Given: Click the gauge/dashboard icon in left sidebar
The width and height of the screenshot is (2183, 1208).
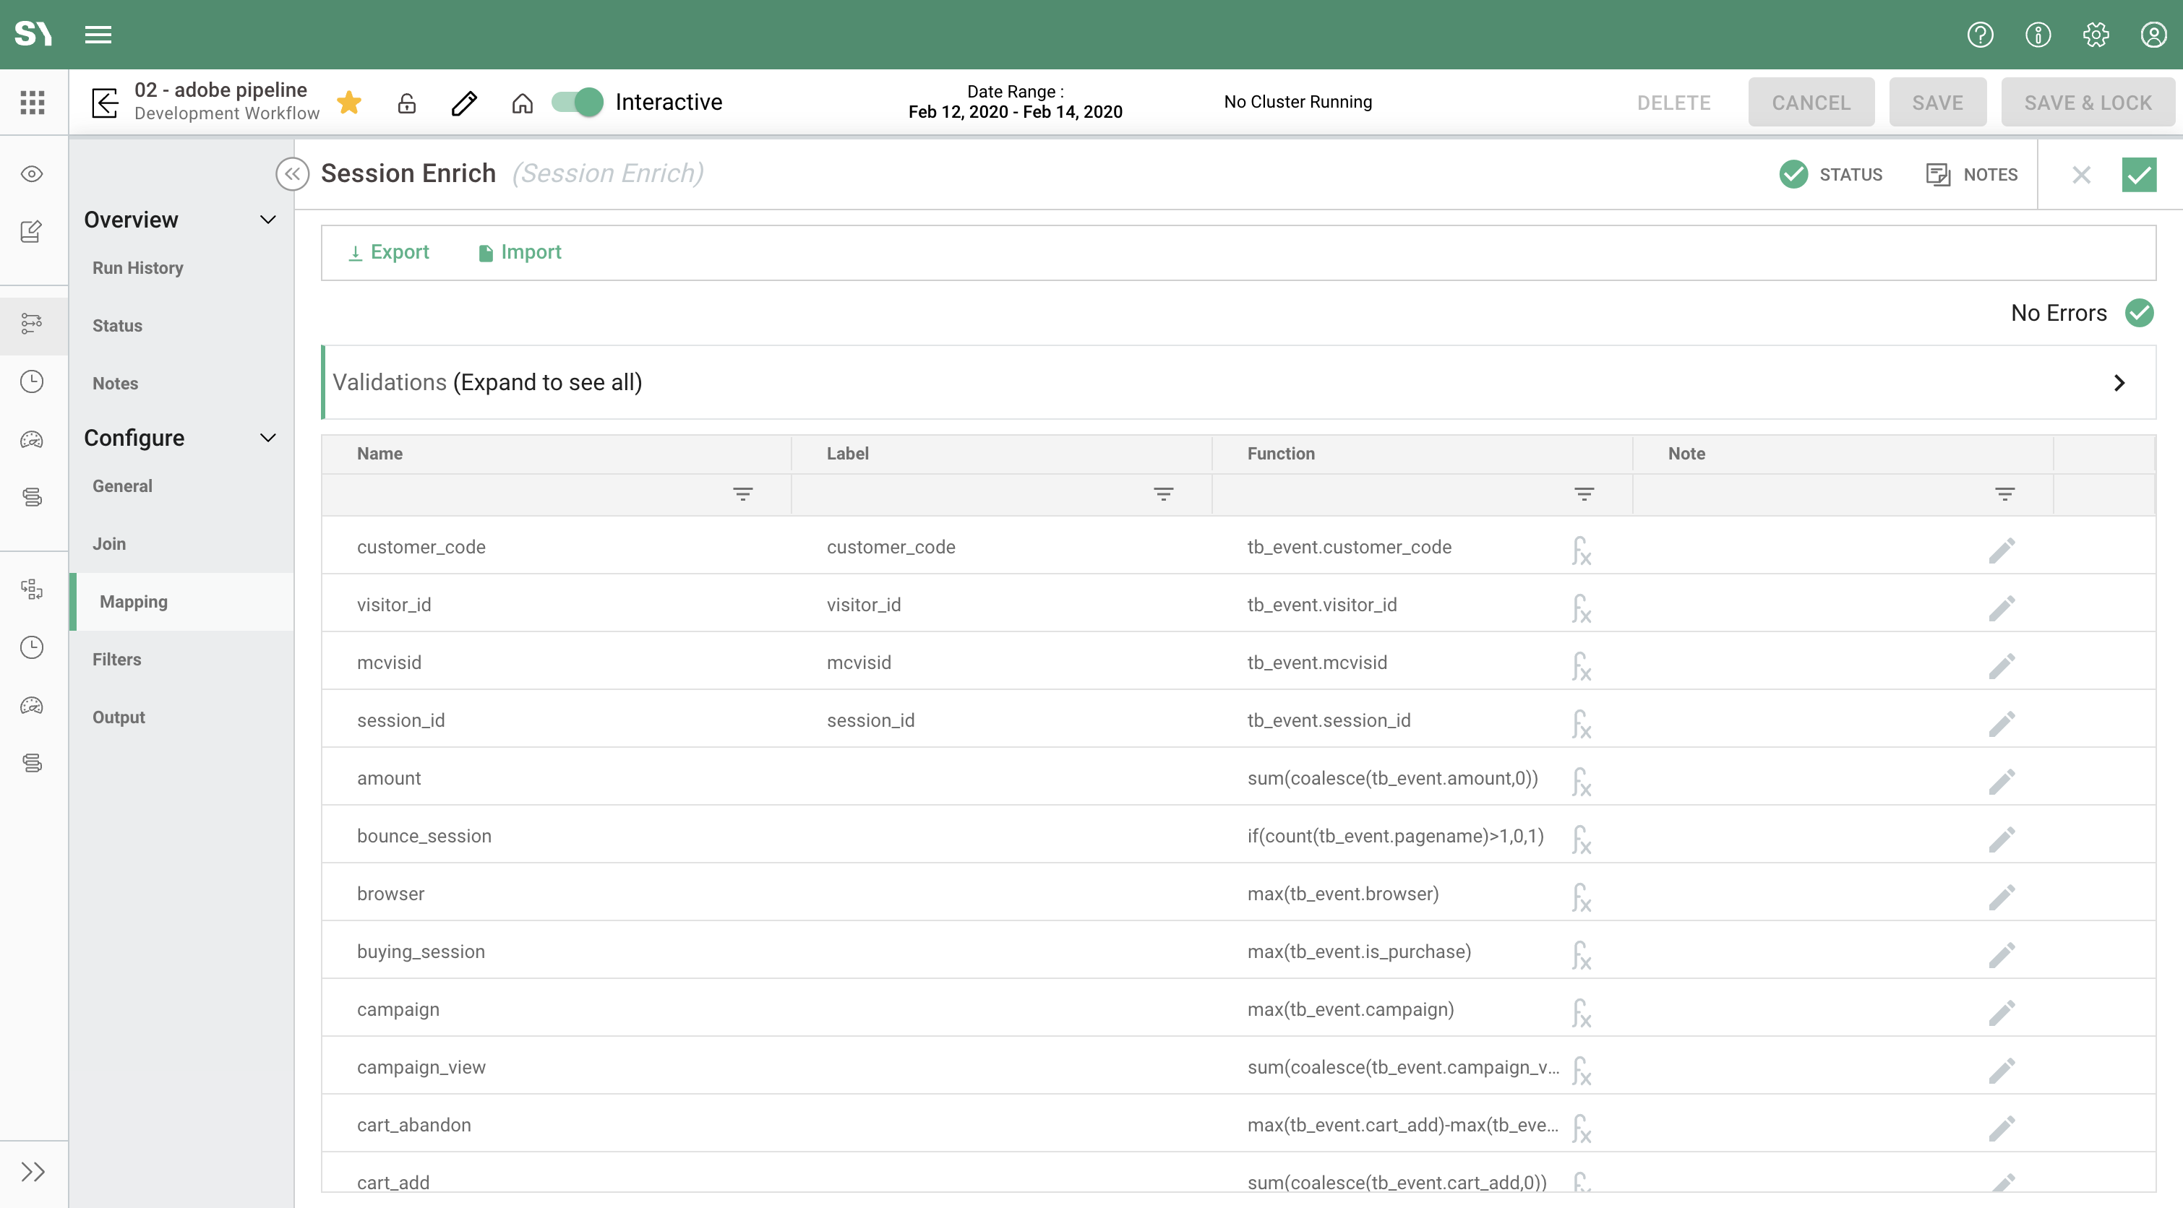Looking at the screenshot, I should point(33,439).
